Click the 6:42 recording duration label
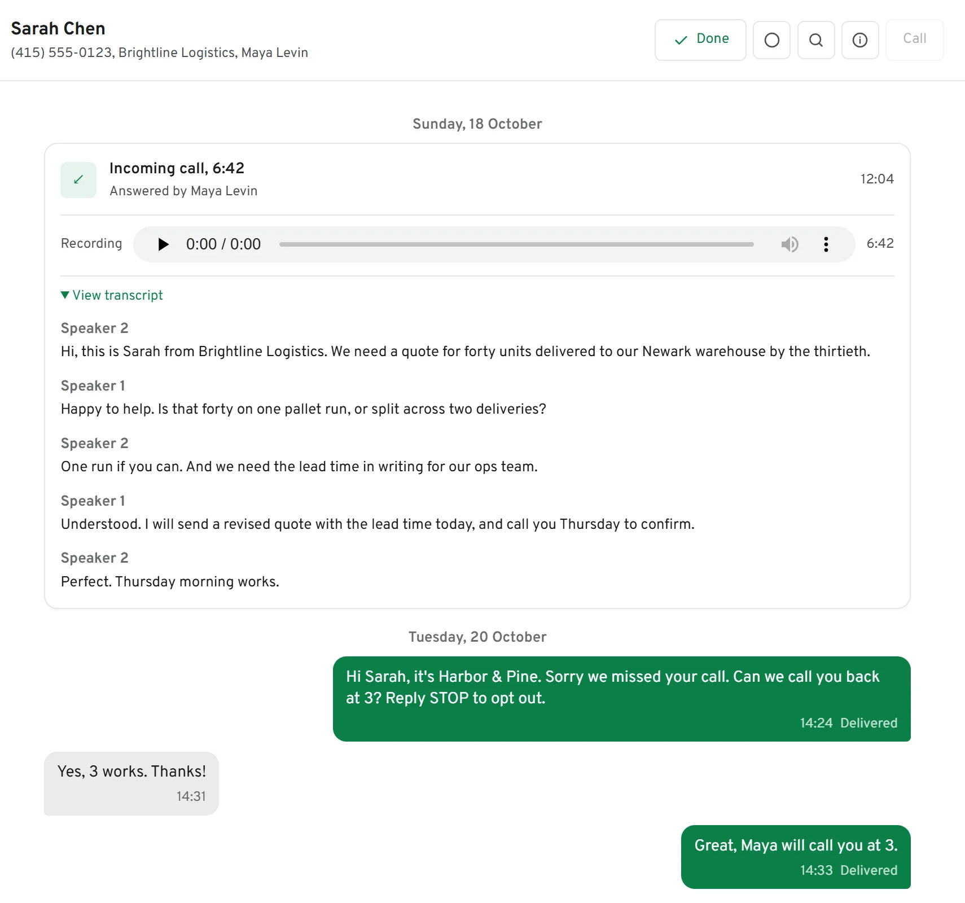965x903 pixels. pyautogui.click(x=880, y=243)
